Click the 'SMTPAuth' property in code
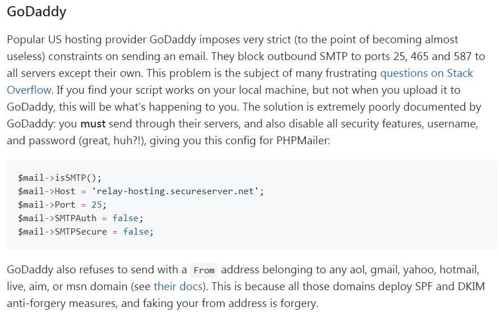 tap(76, 218)
